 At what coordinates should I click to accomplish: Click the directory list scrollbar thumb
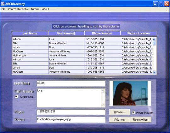pos(154,43)
